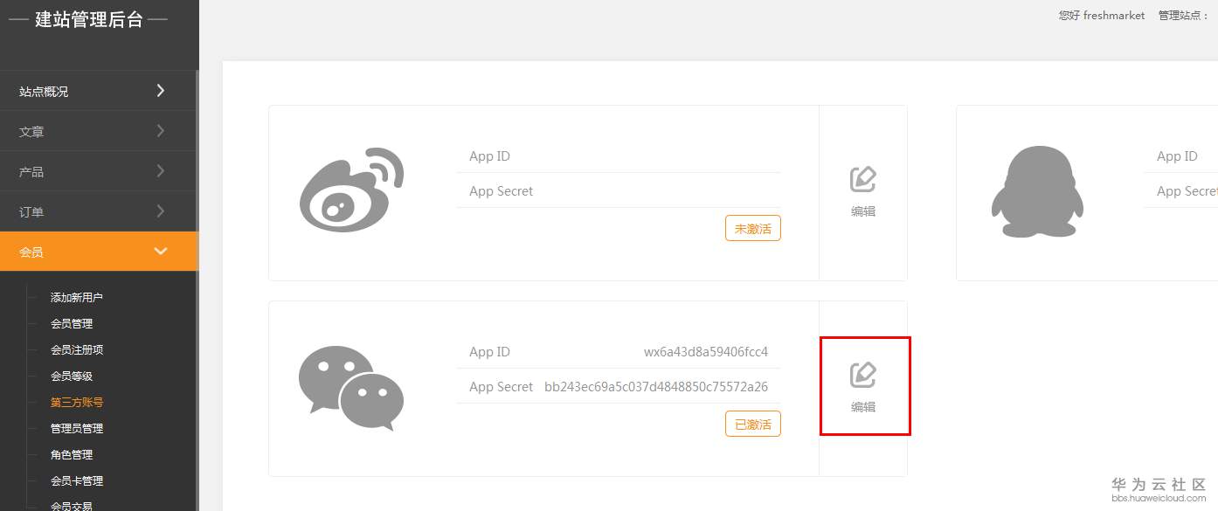
Task: Open the 订单 sidebar menu
Action: (99, 211)
